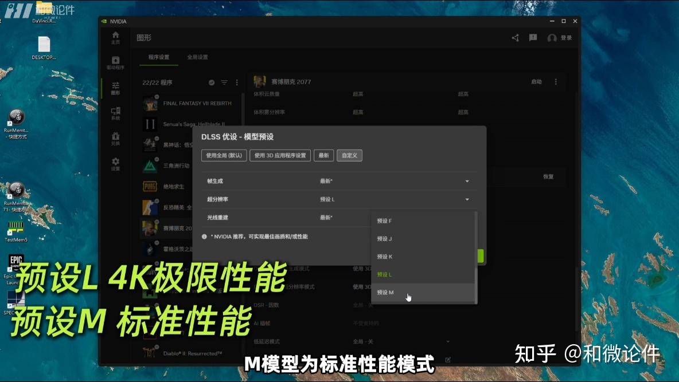Click the 赛博朋克 2077 game header icon

coord(260,81)
